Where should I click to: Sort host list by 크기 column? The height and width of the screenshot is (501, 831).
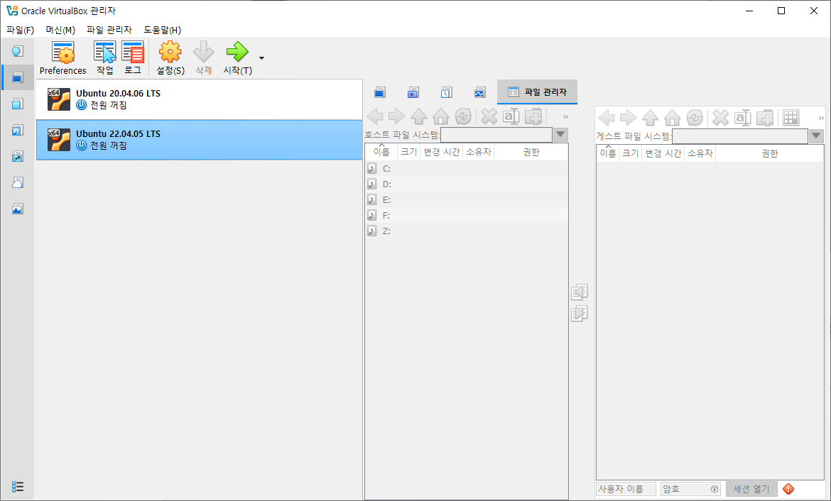point(408,152)
